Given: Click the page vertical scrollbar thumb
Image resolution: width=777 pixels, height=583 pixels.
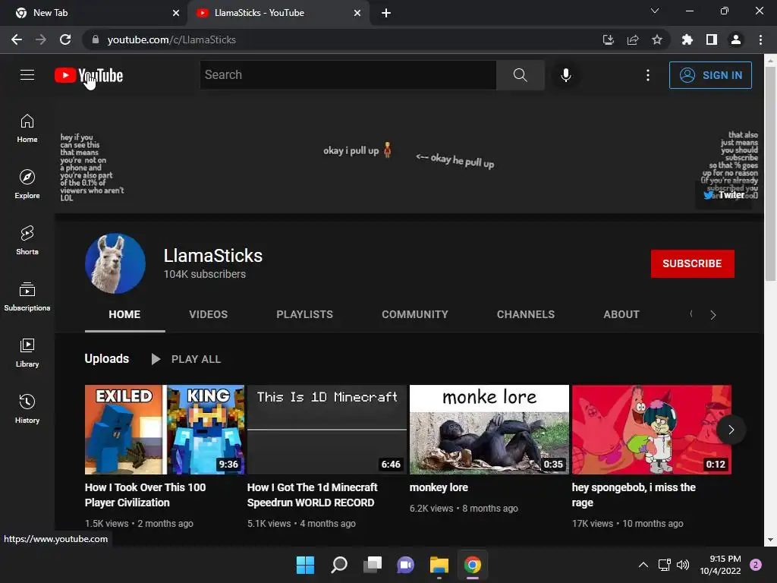Looking at the screenshot, I should (x=770, y=174).
